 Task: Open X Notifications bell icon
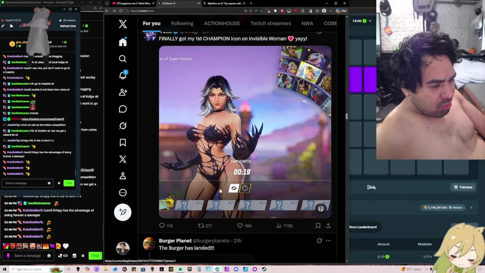(x=123, y=75)
